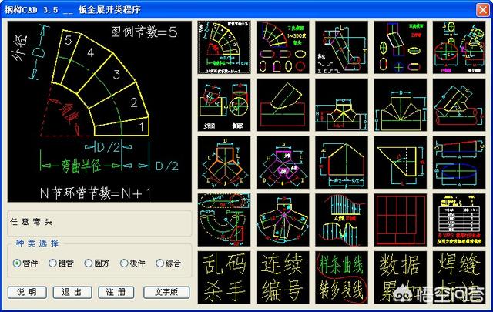
Task: Open the white data table icon
Action: [x=459, y=220]
